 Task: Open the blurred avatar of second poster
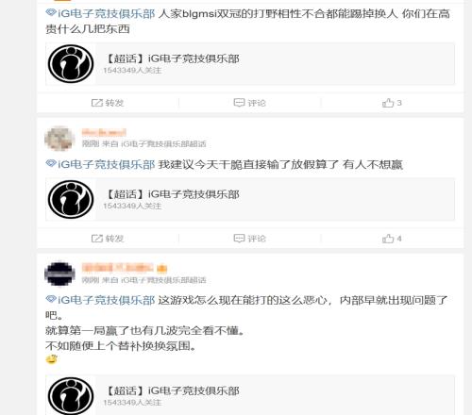(59, 139)
